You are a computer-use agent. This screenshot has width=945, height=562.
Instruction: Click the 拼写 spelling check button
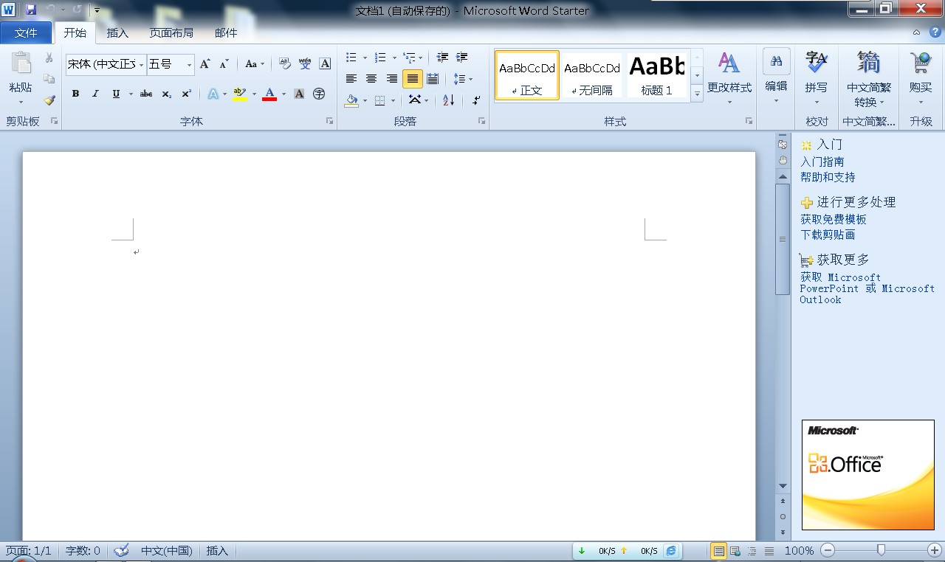(816, 77)
